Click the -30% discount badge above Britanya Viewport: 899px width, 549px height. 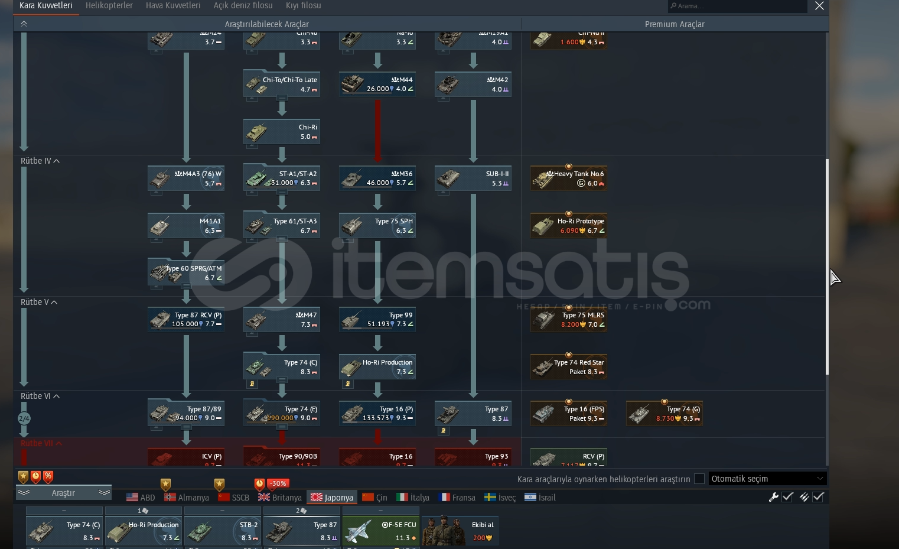278,483
